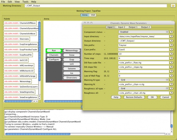The width and height of the screenshot is (177, 140).
Task: Click help icon beside D8 slope file
Action: [171, 67]
